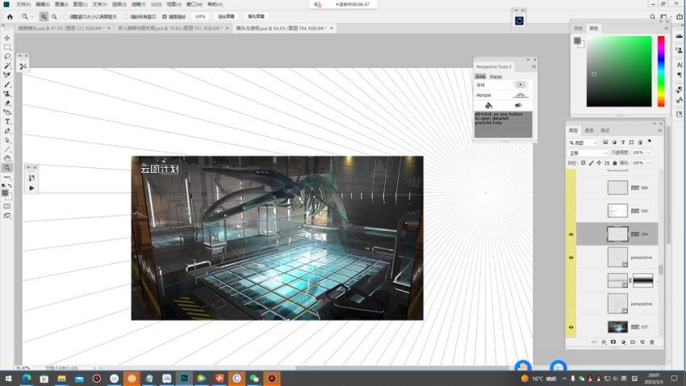
Task: Choose Zoom In magnifier in options bar
Action: point(44,17)
